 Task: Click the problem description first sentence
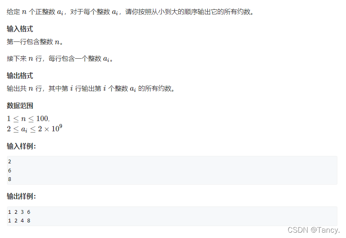(130, 11)
